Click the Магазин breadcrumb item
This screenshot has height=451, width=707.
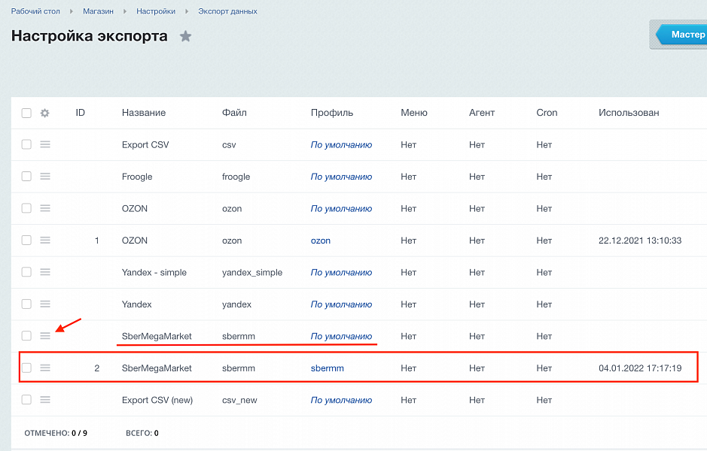(98, 11)
